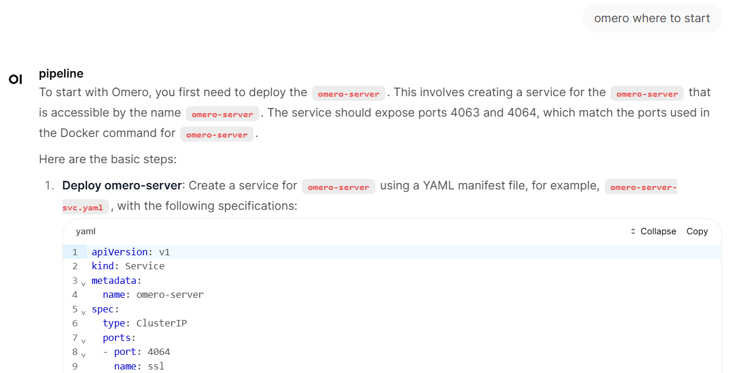Screen dimensions: 756x373
Task: Fold the port 4064 entry on line 8
Action: [83, 354]
